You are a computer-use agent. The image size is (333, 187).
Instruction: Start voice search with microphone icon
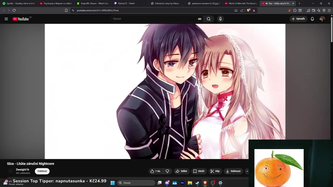tap(220, 19)
